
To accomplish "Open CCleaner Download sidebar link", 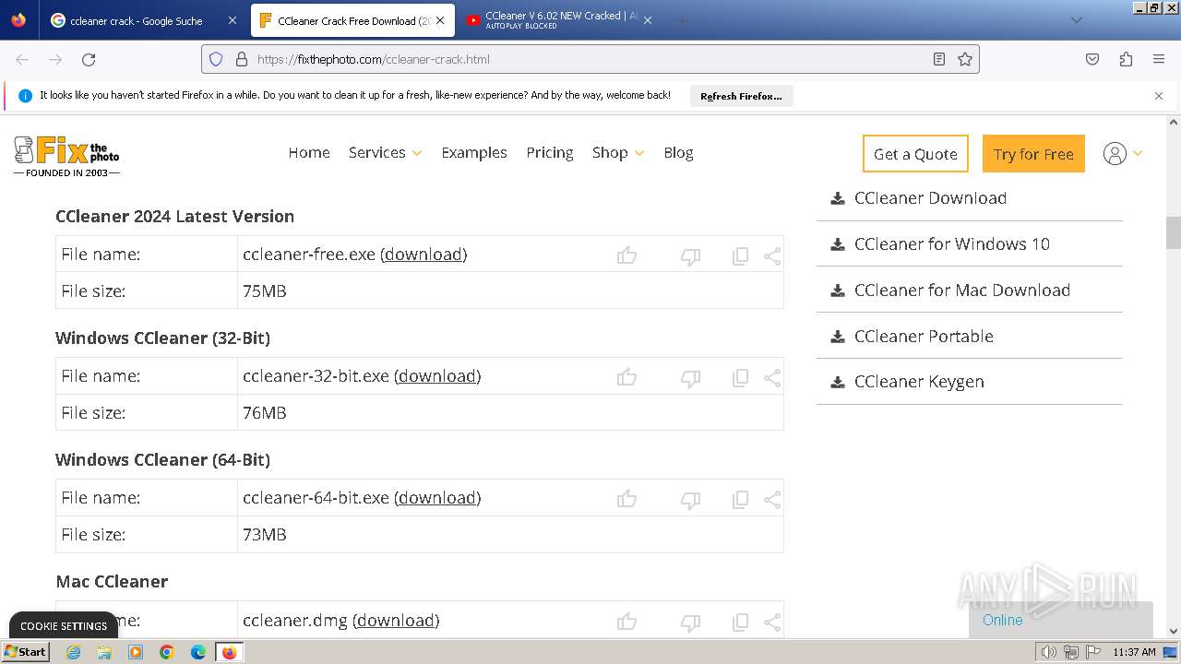I will click(x=930, y=198).
